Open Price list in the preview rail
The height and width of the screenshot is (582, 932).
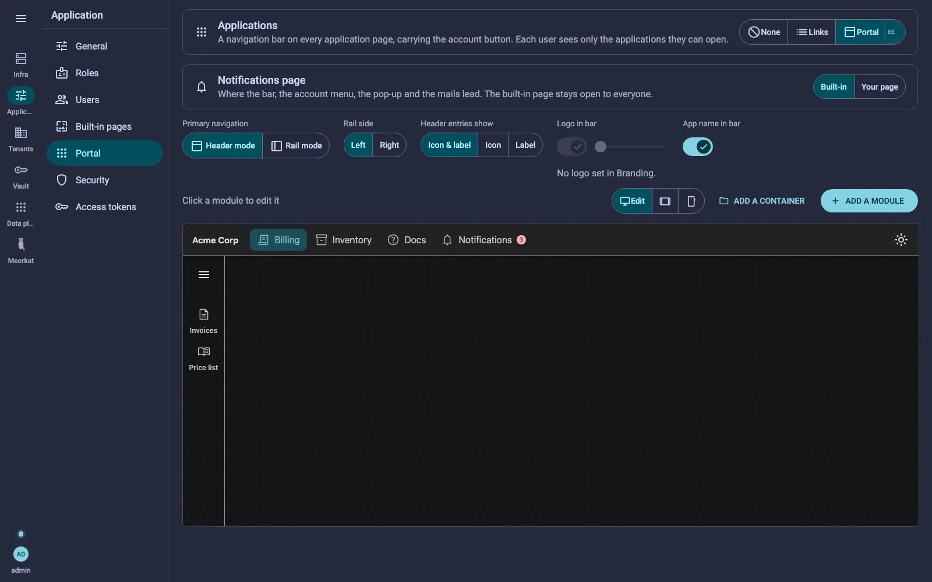tap(203, 359)
